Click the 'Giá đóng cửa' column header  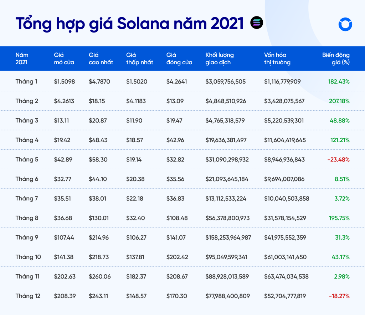tap(179, 59)
